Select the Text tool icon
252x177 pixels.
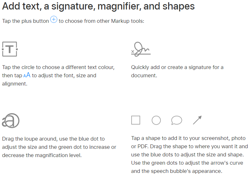pos(9,49)
